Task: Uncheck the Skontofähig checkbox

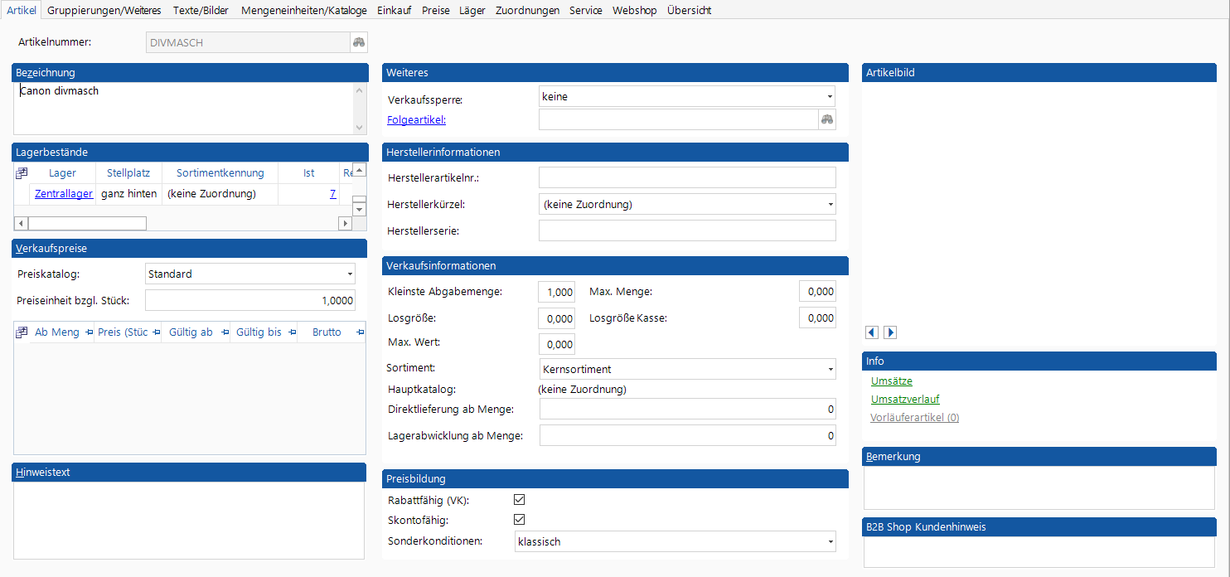Action: click(x=520, y=520)
